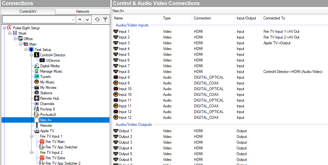The height and width of the screenshot is (165, 328).
Task: Click the filter funnel icon button
Action: (105, 20)
